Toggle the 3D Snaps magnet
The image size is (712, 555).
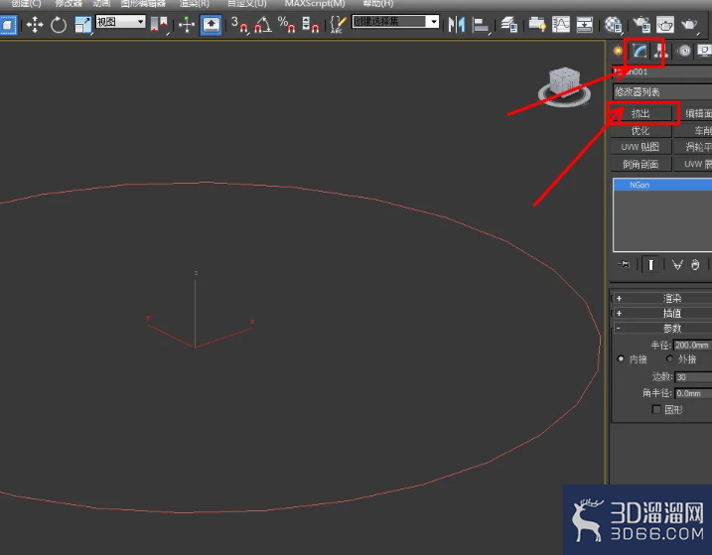coord(239,25)
